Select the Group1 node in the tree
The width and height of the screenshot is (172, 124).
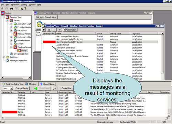[24, 51]
